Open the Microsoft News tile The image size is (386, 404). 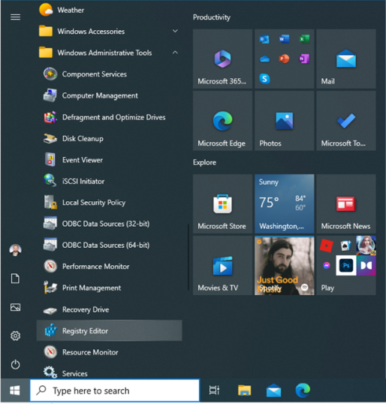346,204
